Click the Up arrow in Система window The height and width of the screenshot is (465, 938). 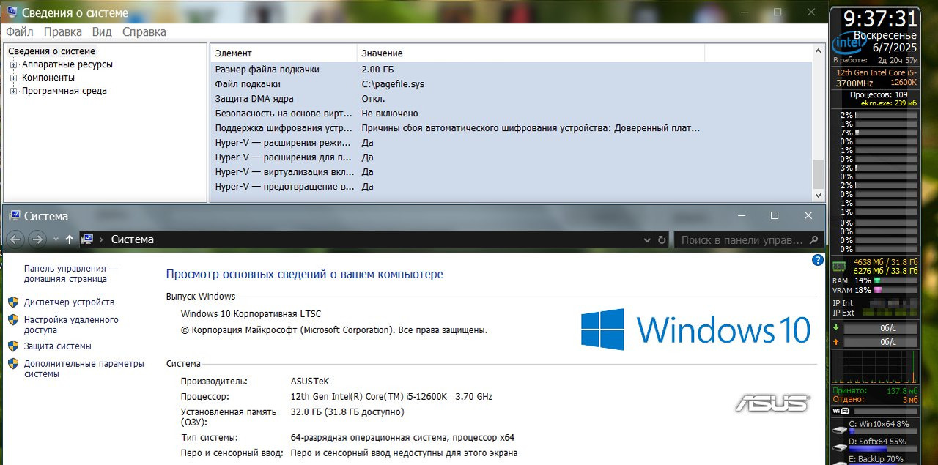tap(69, 239)
